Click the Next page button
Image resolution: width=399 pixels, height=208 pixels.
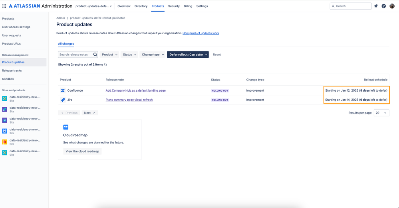[90, 113]
